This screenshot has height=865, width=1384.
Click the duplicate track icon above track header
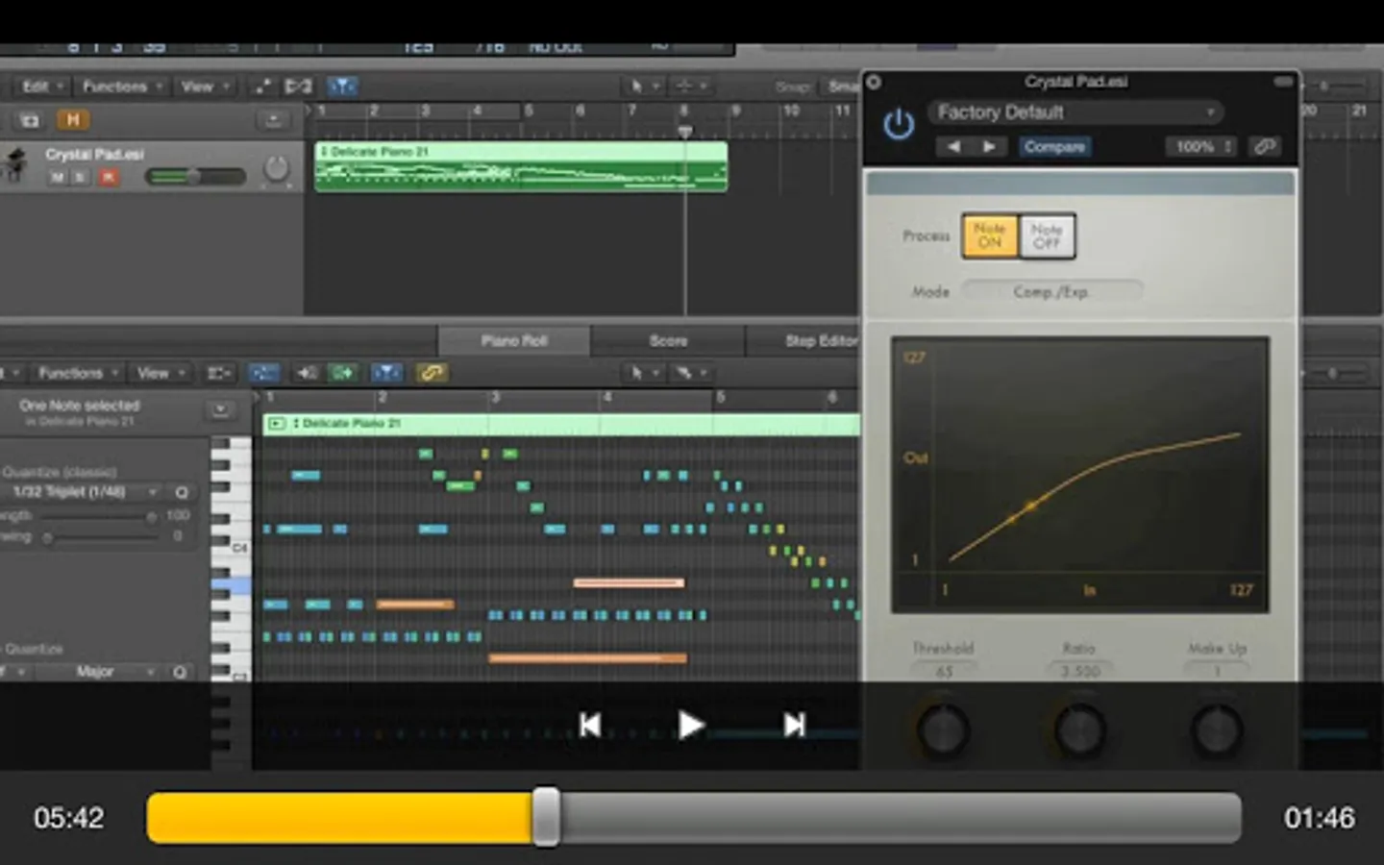pyautogui.click(x=30, y=120)
